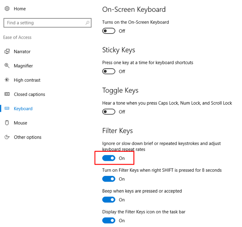Turn off Filter Keys taskbar icon display
Image resolution: width=242 pixels, height=227 pixels.
(x=109, y=220)
